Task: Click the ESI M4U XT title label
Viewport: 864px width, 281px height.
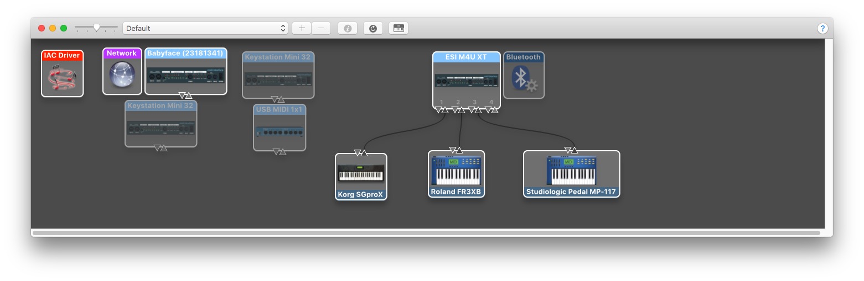Action: point(467,57)
